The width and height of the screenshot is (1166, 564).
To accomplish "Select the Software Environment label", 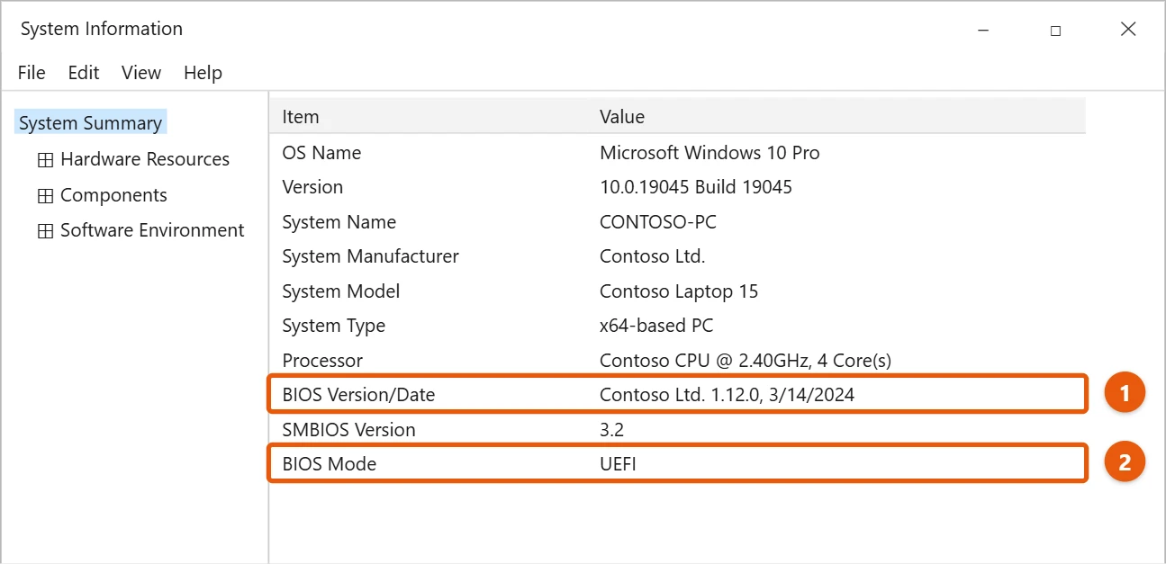I will pyautogui.click(x=152, y=230).
